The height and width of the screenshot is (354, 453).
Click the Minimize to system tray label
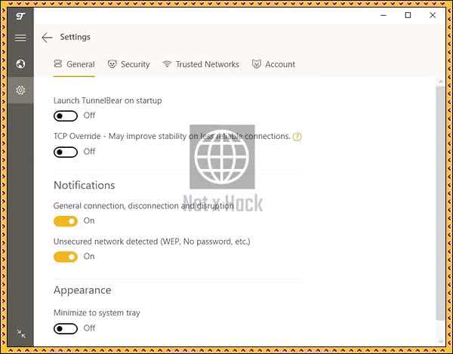point(97,312)
